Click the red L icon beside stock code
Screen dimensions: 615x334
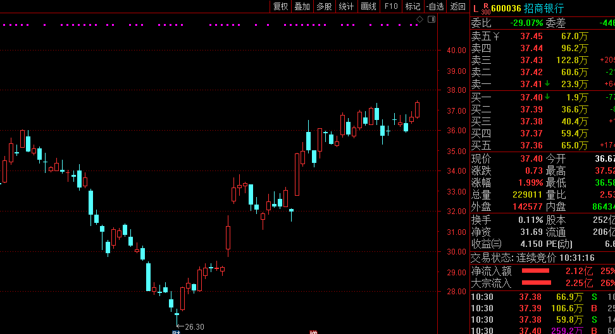pos(476,8)
